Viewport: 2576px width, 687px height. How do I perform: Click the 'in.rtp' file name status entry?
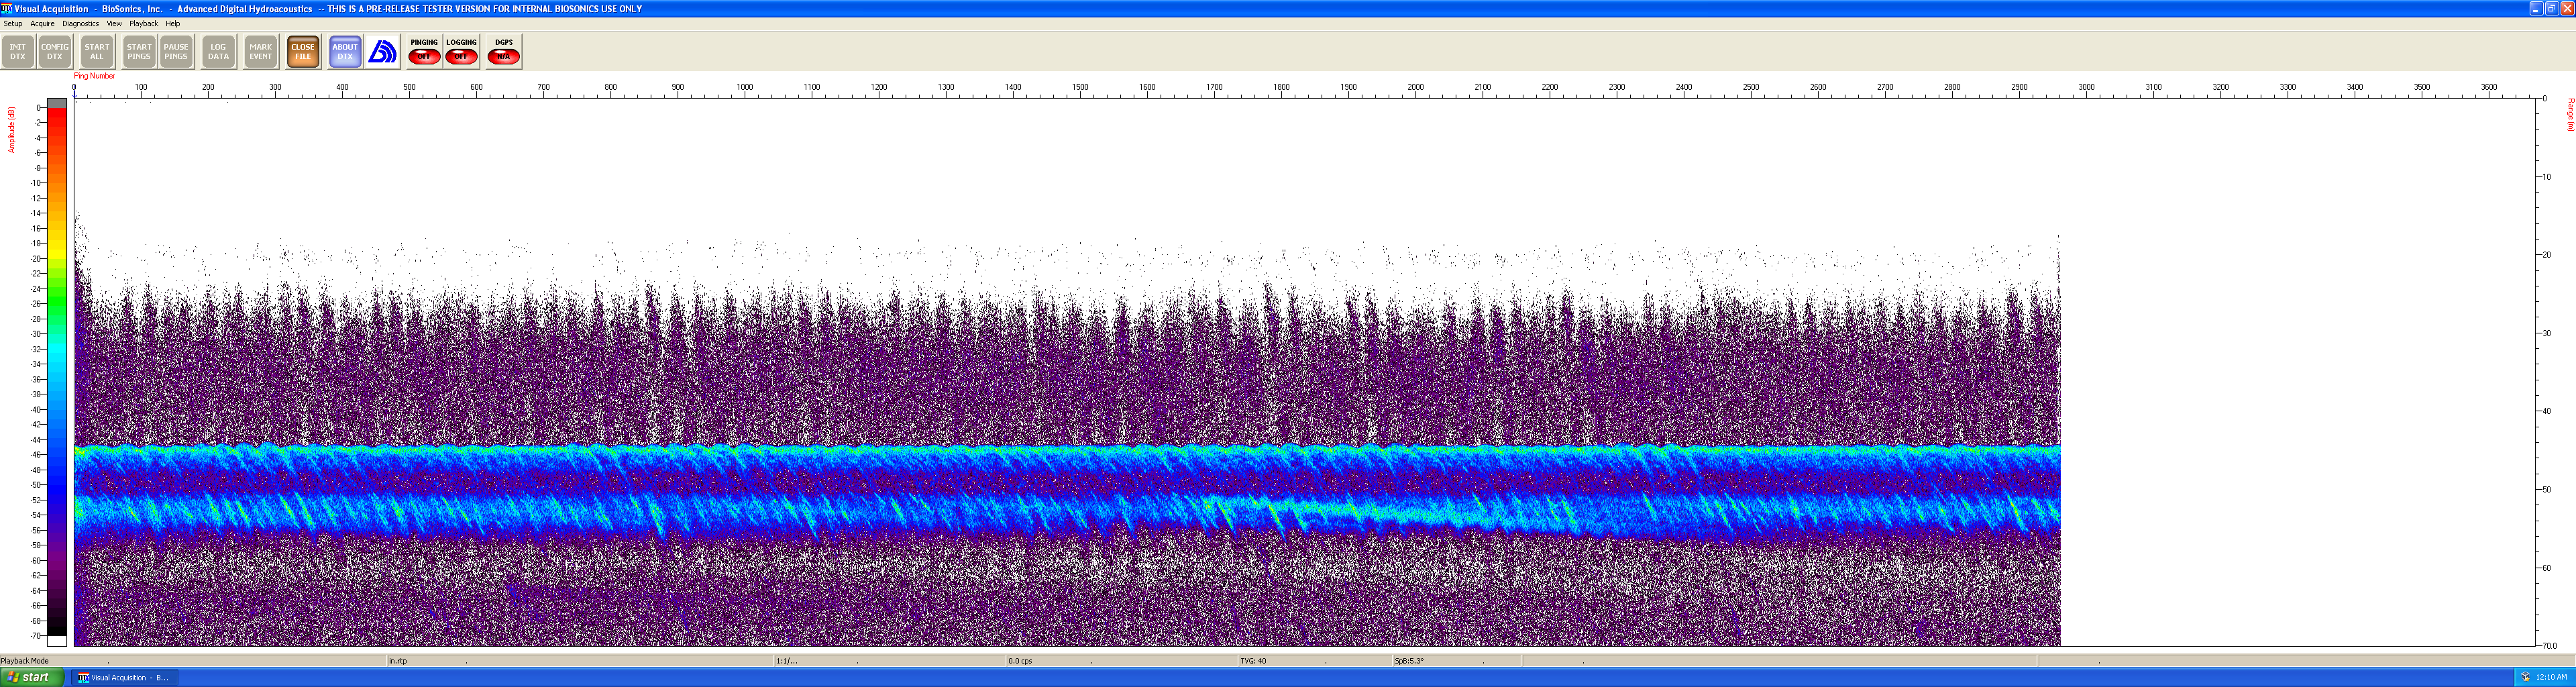tap(398, 661)
